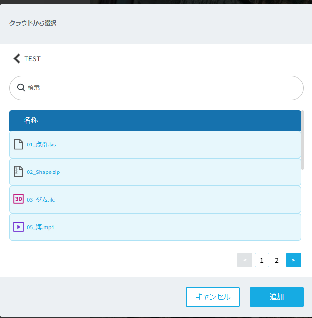Image resolution: width=312 pixels, height=318 pixels.
Task: Click the back chevron next to TEST
Action: tap(17, 58)
